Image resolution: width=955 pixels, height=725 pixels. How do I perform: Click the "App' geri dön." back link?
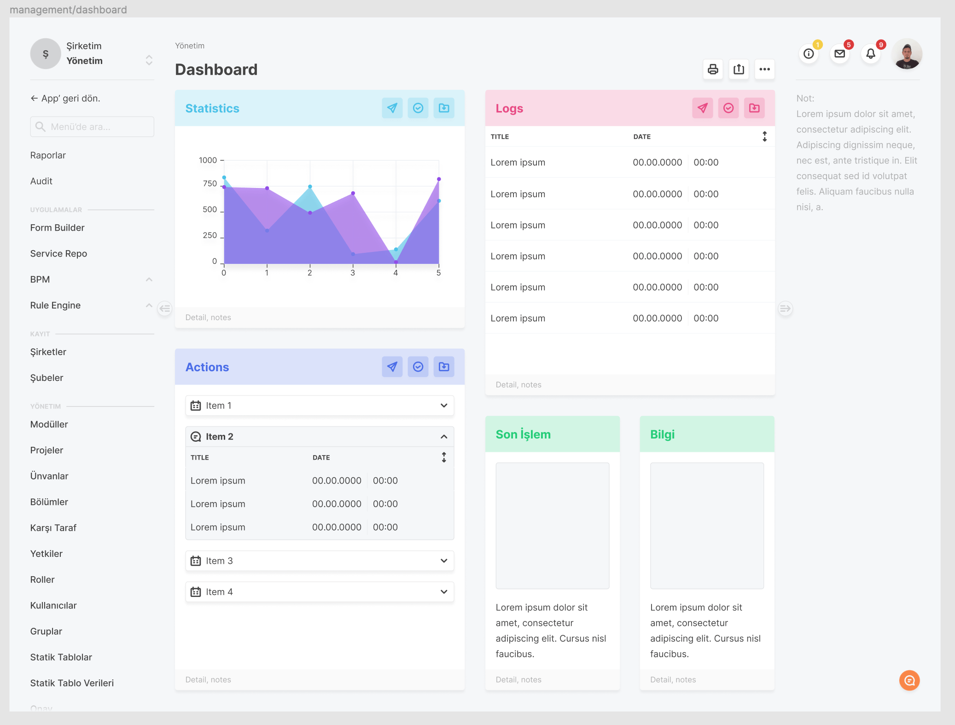[x=65, y=98]
